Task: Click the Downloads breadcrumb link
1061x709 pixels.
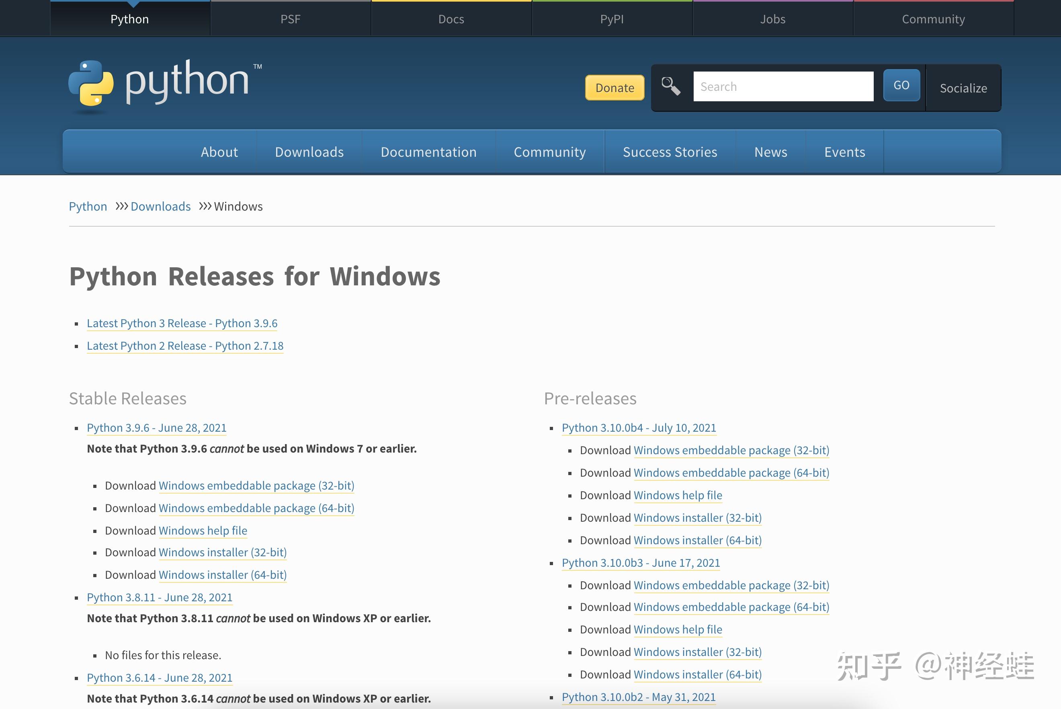Action: pos(160,206)
